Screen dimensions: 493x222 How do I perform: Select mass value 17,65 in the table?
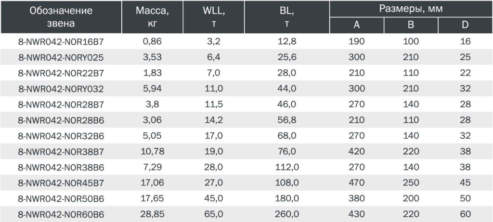[152, 199]
